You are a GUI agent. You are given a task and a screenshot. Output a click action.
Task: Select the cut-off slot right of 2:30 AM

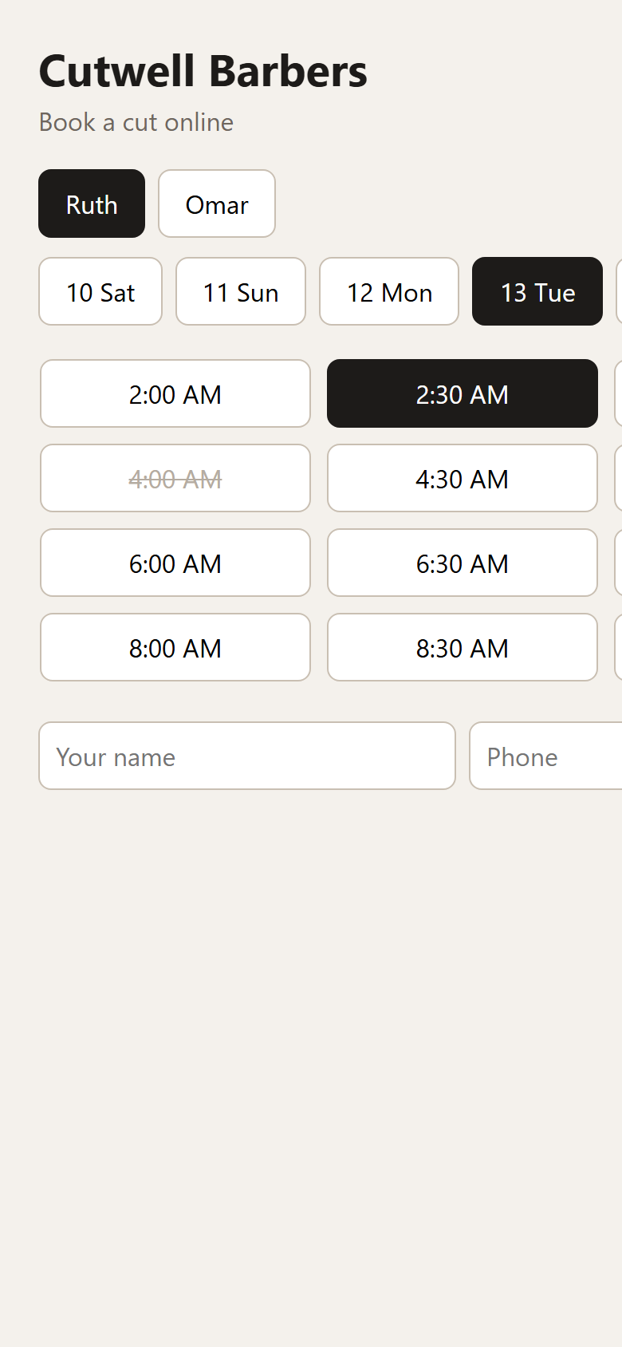pos(618,393)
